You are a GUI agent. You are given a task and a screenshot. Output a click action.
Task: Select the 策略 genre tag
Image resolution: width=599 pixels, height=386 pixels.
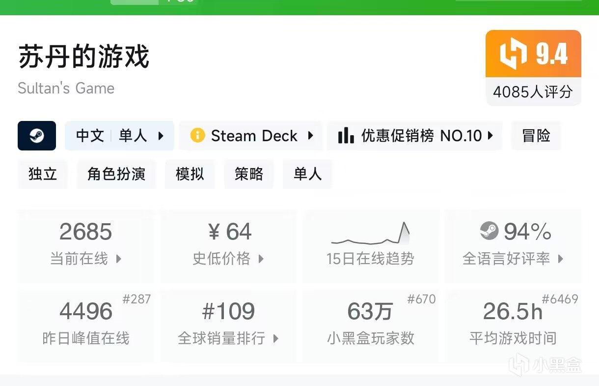point(249,174)
